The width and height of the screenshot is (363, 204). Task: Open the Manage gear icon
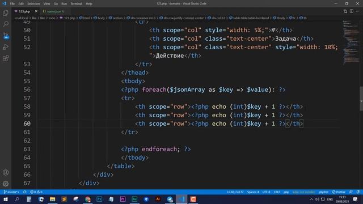coord(6,184)
